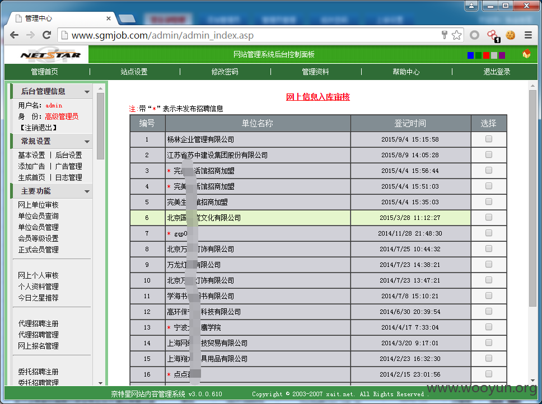The width and height of the screenshot is (542, 404).
Task: Click sidebar scrollbar down arrow
Action: click(x=101, y=383)
